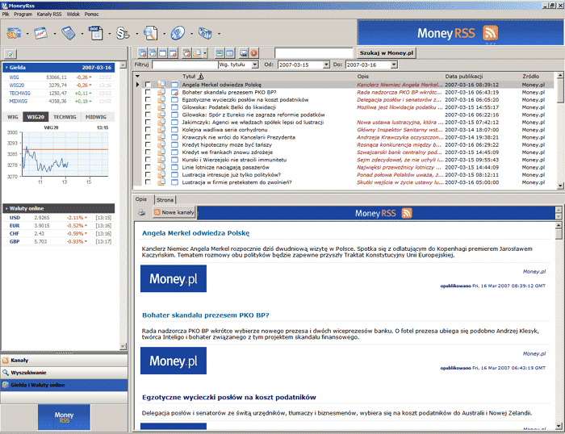Click the refresh icon above Giełda panel
The width and height of the screenshot is (565, 434).
(10, 54)
